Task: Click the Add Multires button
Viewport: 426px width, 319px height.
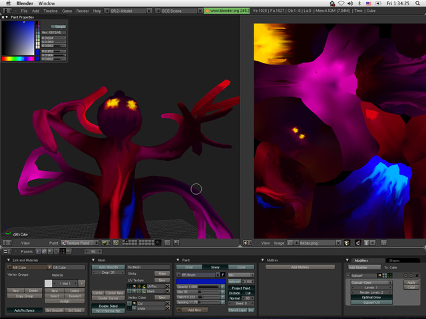Action: 300,267
